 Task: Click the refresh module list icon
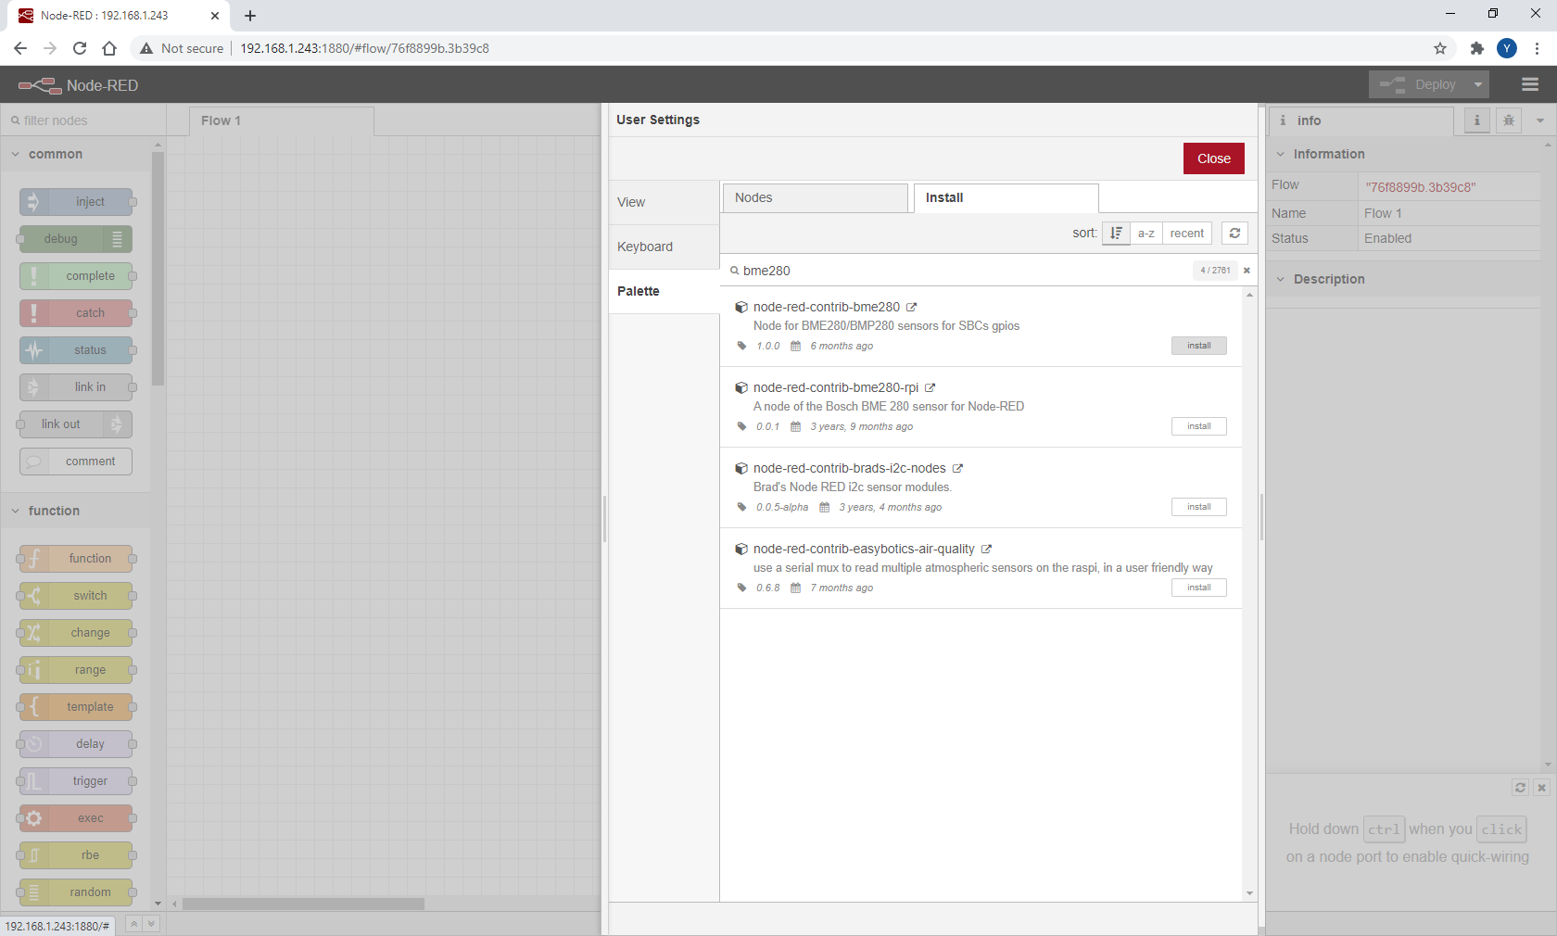pyautogui.click(x=1234, y=234)
